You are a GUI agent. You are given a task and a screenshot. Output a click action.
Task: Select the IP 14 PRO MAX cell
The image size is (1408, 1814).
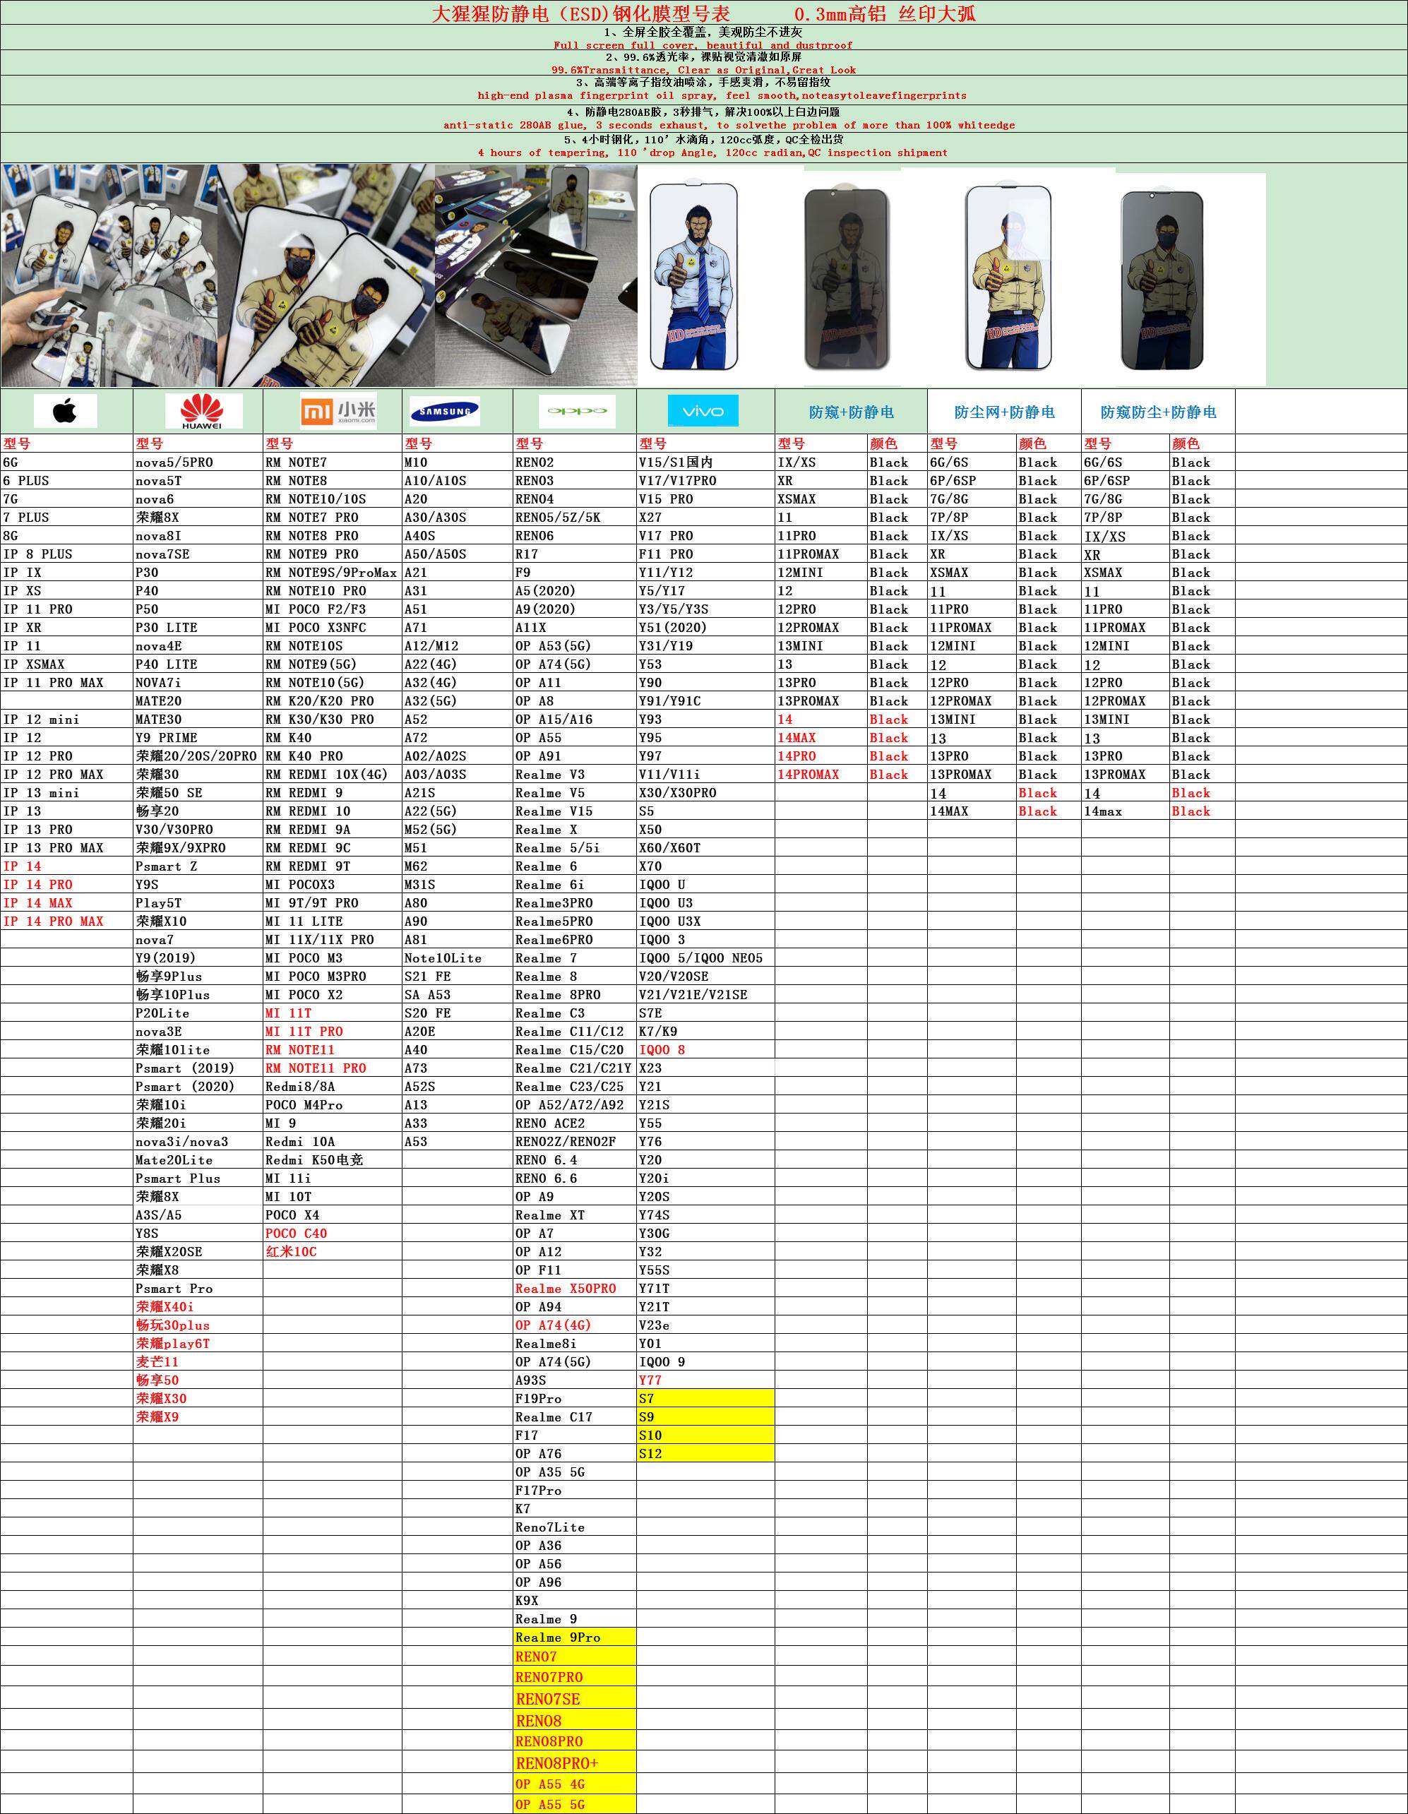54,921
